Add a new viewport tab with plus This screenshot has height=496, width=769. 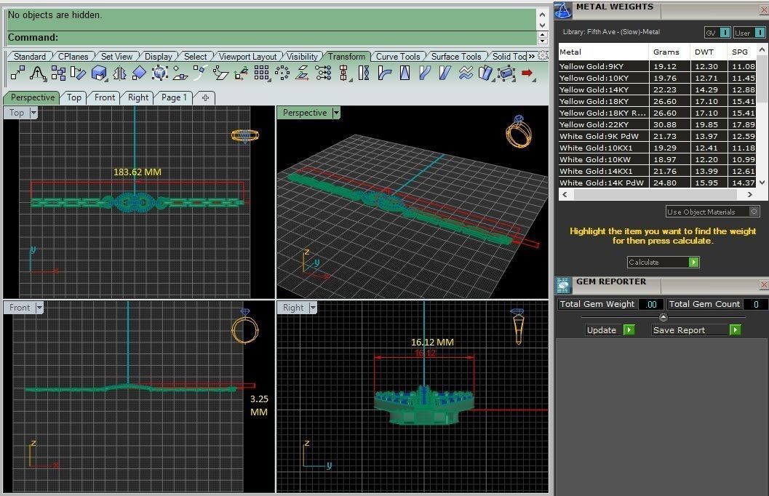pos(205,97)
